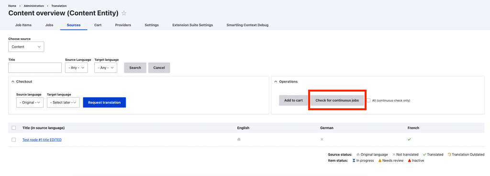Open Checkout Source language Original dropdown

click(30, 103)
